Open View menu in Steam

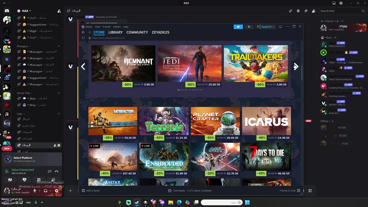pyautogui.click(x=97, y=27)
